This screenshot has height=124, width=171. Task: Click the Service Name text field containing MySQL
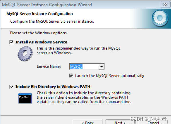[x=84, y=67]
